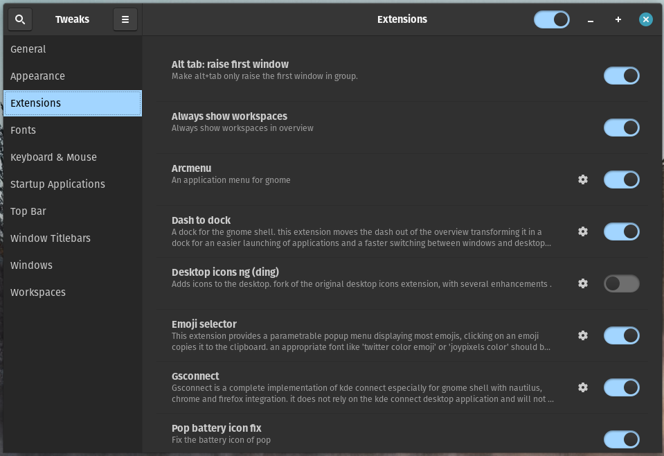This screenshot has height=456, width=664.
Task: Toggle the global Extensions switch in header
Action: tap(552, 19)
